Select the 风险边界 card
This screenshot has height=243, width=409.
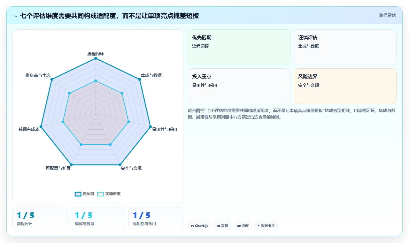[x=345, y=86]
